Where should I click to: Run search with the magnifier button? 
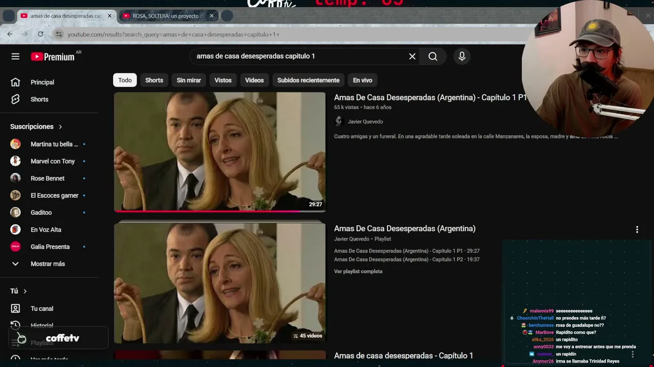[x=433, y=57]
